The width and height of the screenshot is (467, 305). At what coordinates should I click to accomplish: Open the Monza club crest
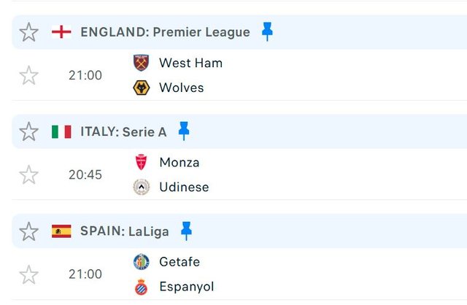[141, 162]
